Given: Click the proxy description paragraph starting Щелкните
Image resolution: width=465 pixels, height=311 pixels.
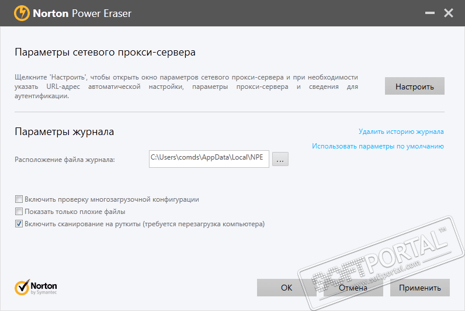Looking at the screenshot, I should (x=186, y=87).
